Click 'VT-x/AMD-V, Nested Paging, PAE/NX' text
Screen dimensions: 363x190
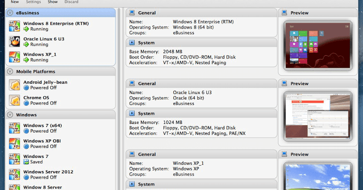coord(204,133)
